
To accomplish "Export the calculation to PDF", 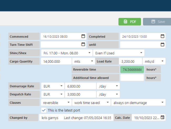I will coord(130,22).
